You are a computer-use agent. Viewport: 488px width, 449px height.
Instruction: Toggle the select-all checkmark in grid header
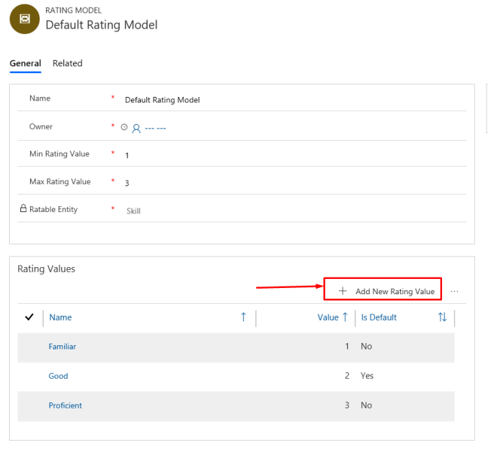tap(29, 317)
